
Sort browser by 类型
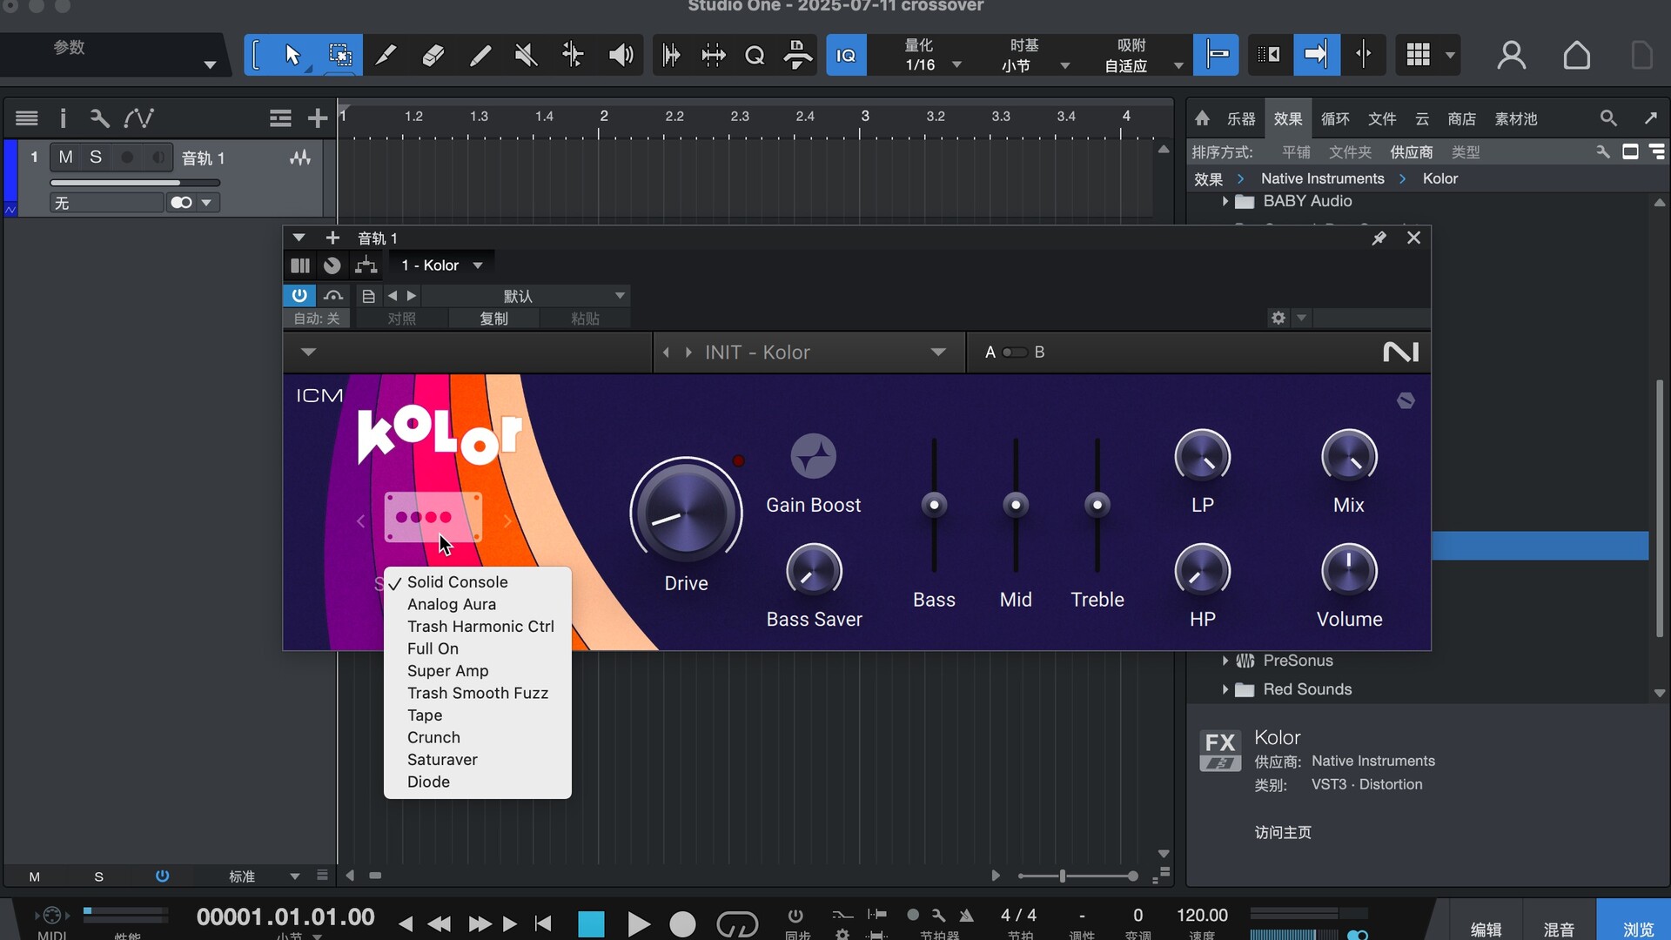tap(1466, 152)
